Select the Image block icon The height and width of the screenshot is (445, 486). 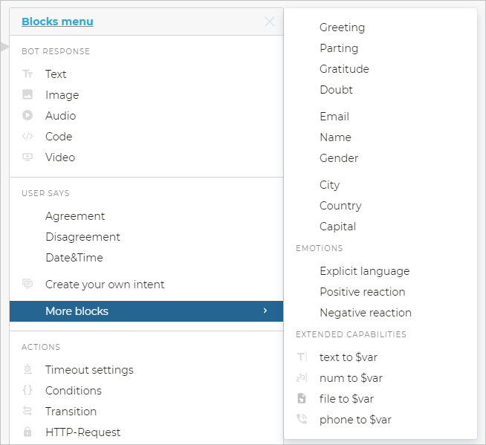(27, 95)
